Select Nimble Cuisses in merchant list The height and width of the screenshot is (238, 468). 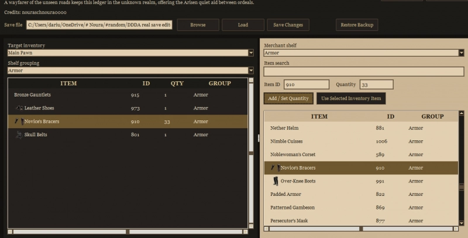[x=361, y=142]
